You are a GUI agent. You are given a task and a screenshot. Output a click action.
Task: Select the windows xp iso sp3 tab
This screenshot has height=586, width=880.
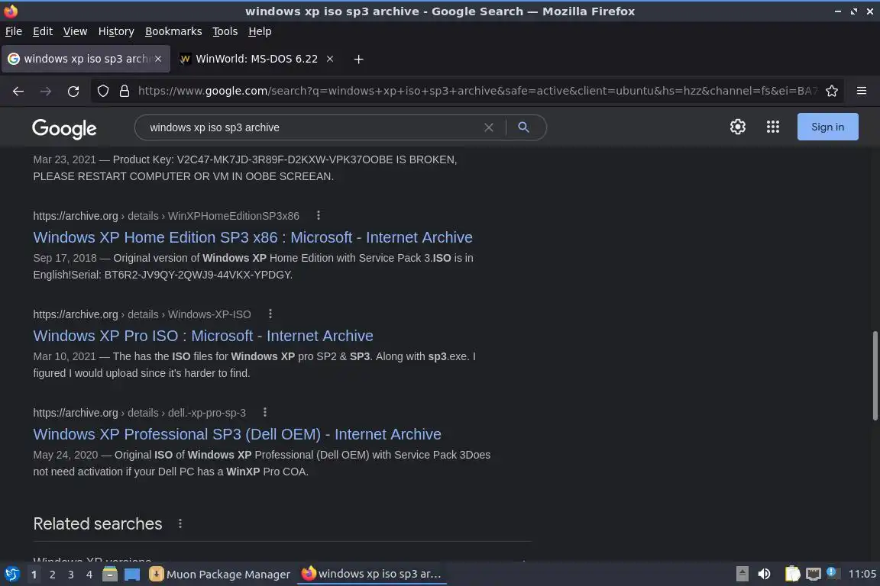86,59
